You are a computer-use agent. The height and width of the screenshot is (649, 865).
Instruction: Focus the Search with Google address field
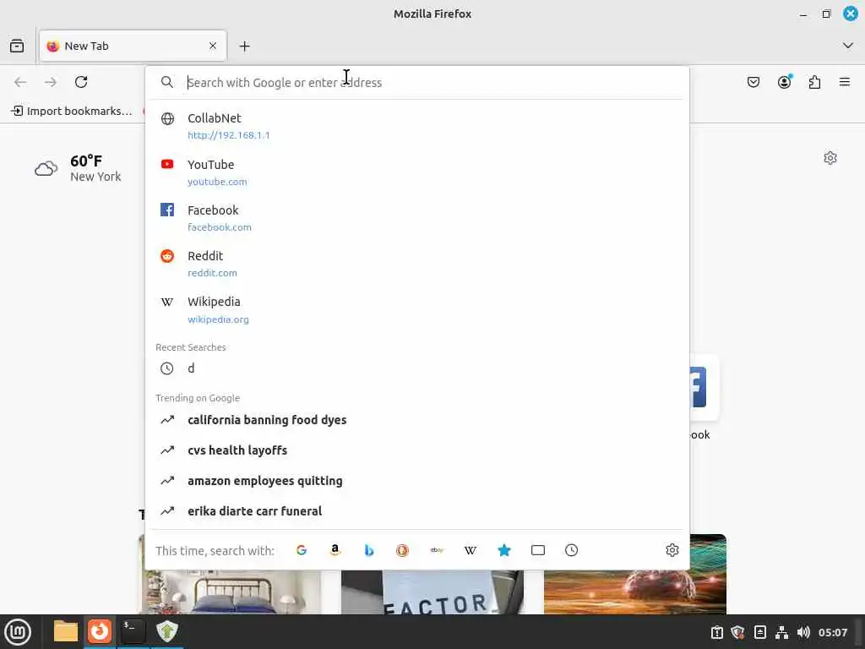click(x=419, y=82)
